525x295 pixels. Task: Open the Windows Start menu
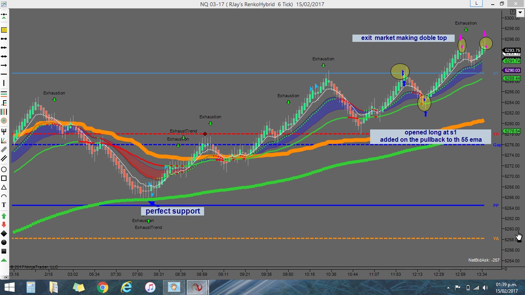pyautogui.click(x=9, y=287)
